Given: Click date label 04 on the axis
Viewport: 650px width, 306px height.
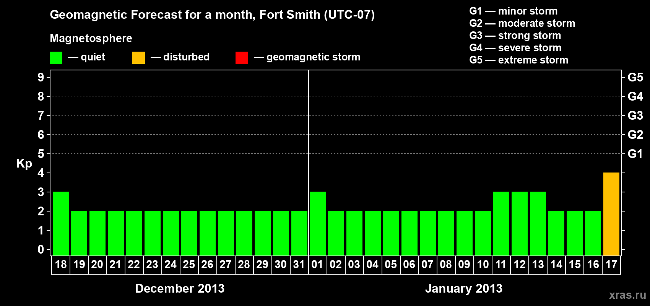Looking at the screenshot, I should coord(372,265).
